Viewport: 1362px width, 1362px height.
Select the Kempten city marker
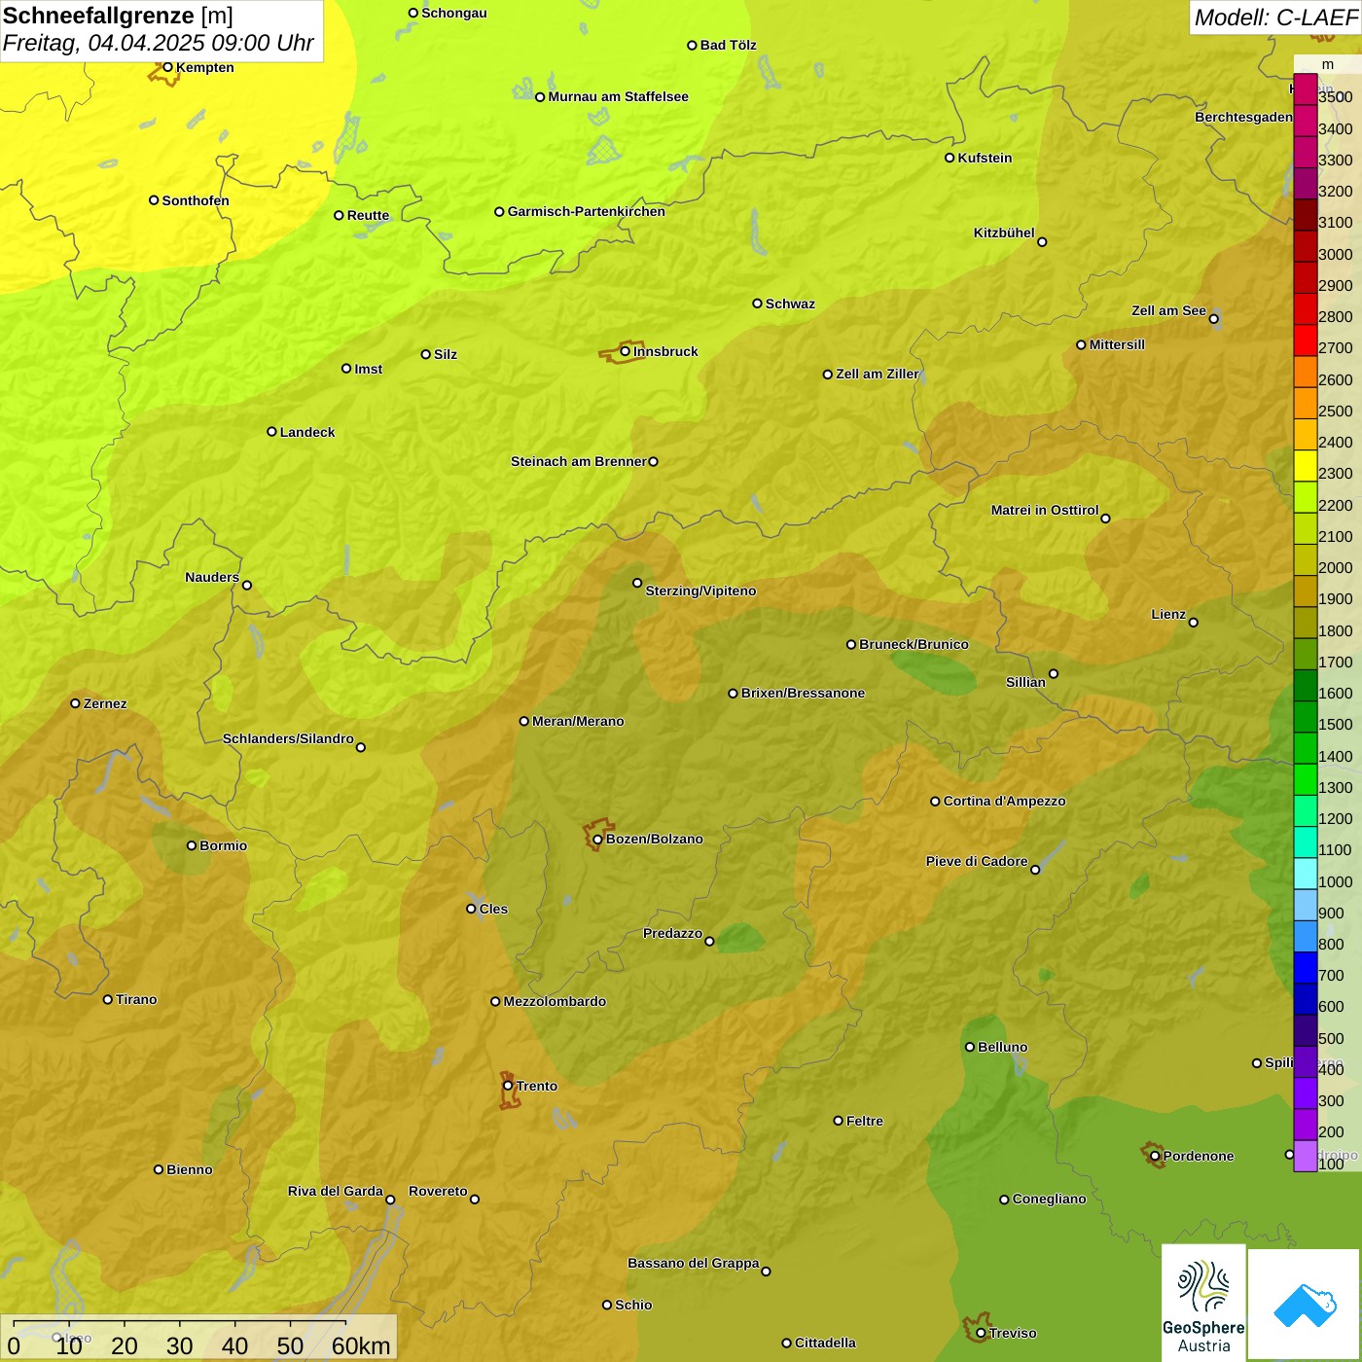pos(167,67)
